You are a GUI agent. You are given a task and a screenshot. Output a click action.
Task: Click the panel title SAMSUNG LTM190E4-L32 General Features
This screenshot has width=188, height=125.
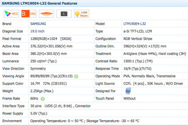40,3
